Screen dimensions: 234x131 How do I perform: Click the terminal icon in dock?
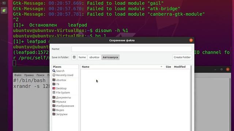click(4, 3)
